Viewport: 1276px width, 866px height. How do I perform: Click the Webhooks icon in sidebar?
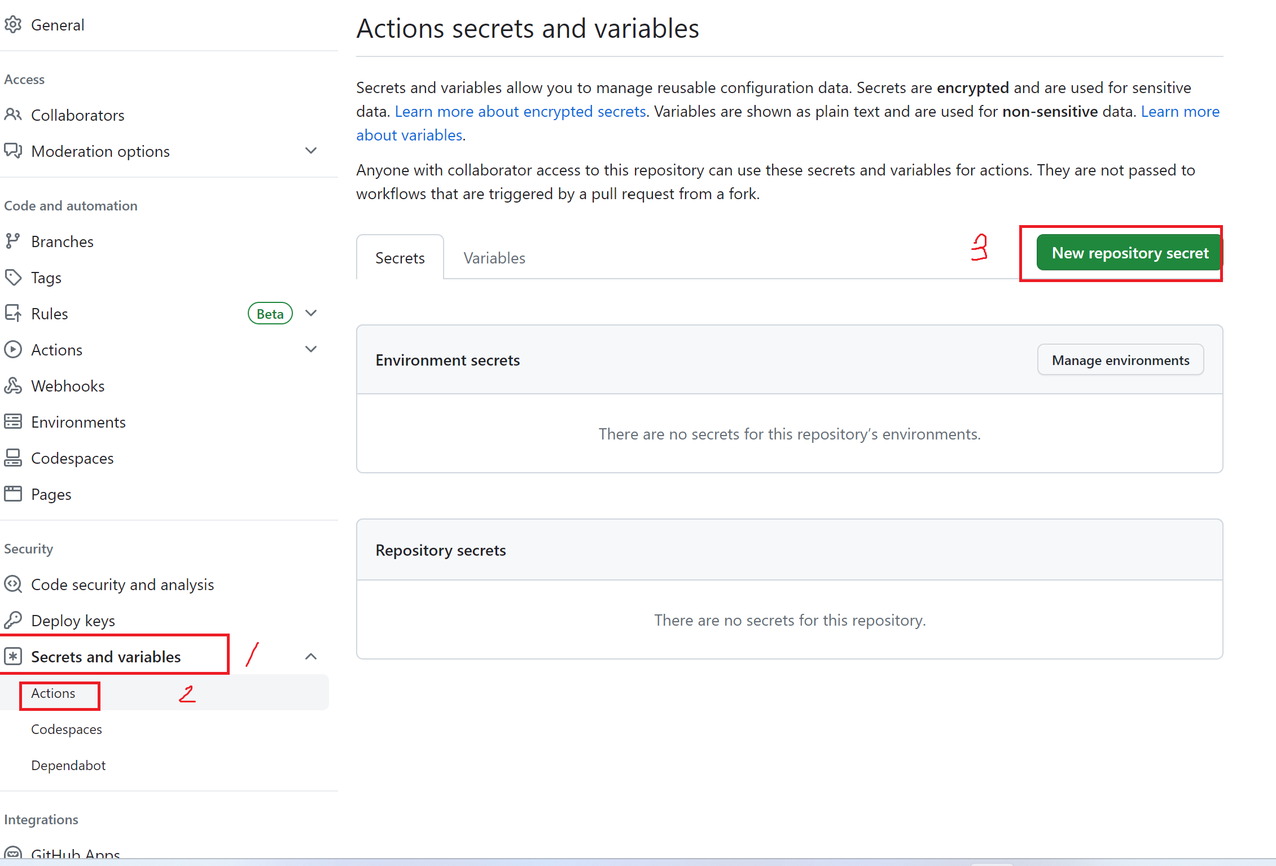(x=13, y=386)
